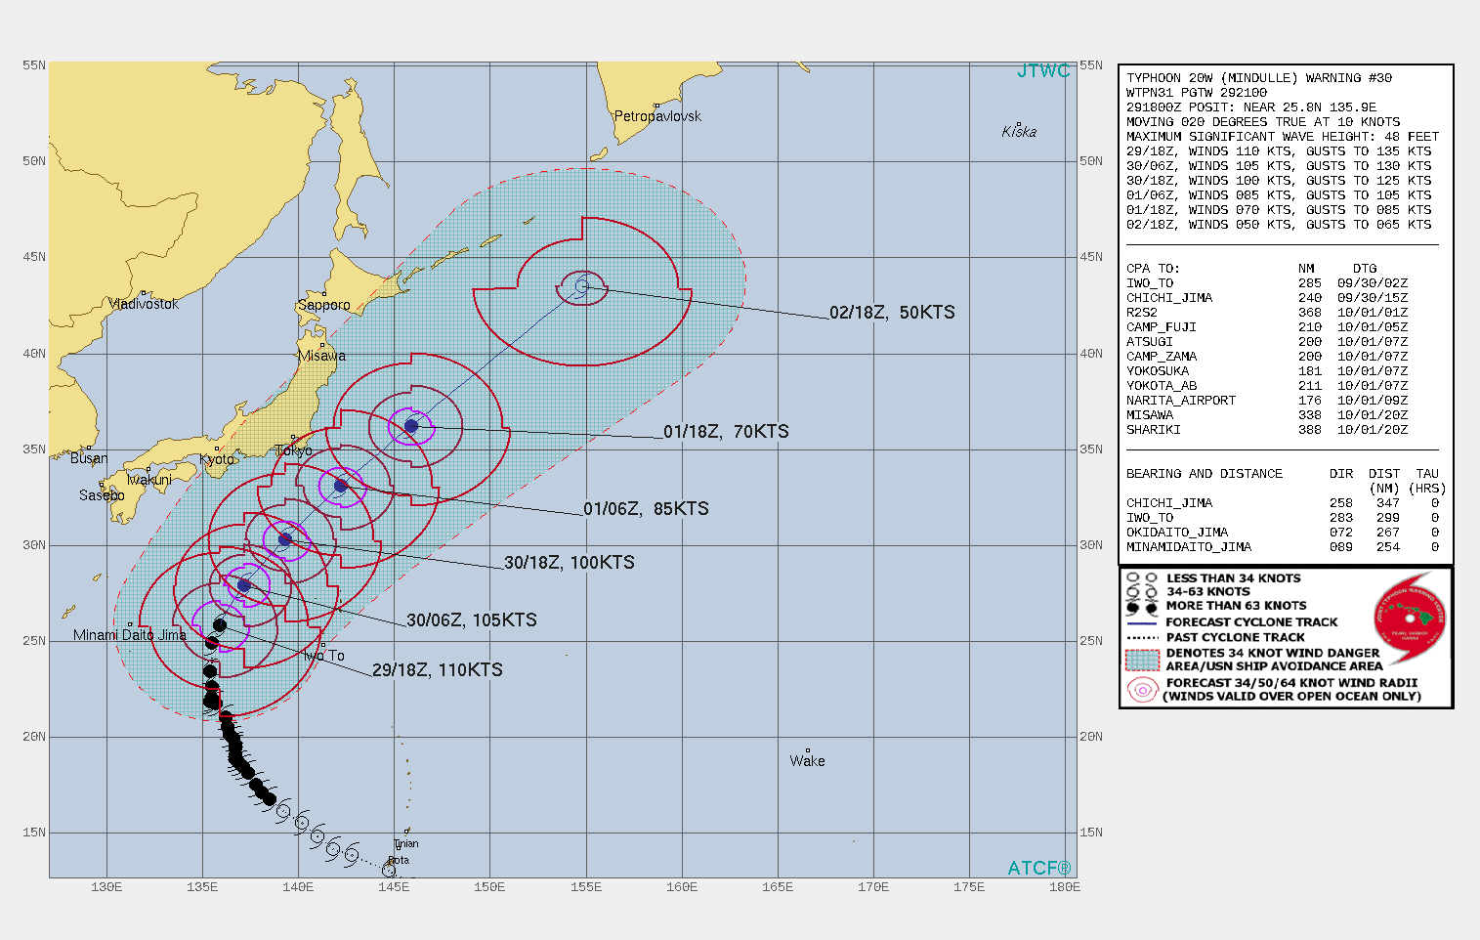This screenshot has height=940, width=1480.
Task: Click the '02/18Z, WINDS 050 KTS' warning line
Action: (1279, 225)
